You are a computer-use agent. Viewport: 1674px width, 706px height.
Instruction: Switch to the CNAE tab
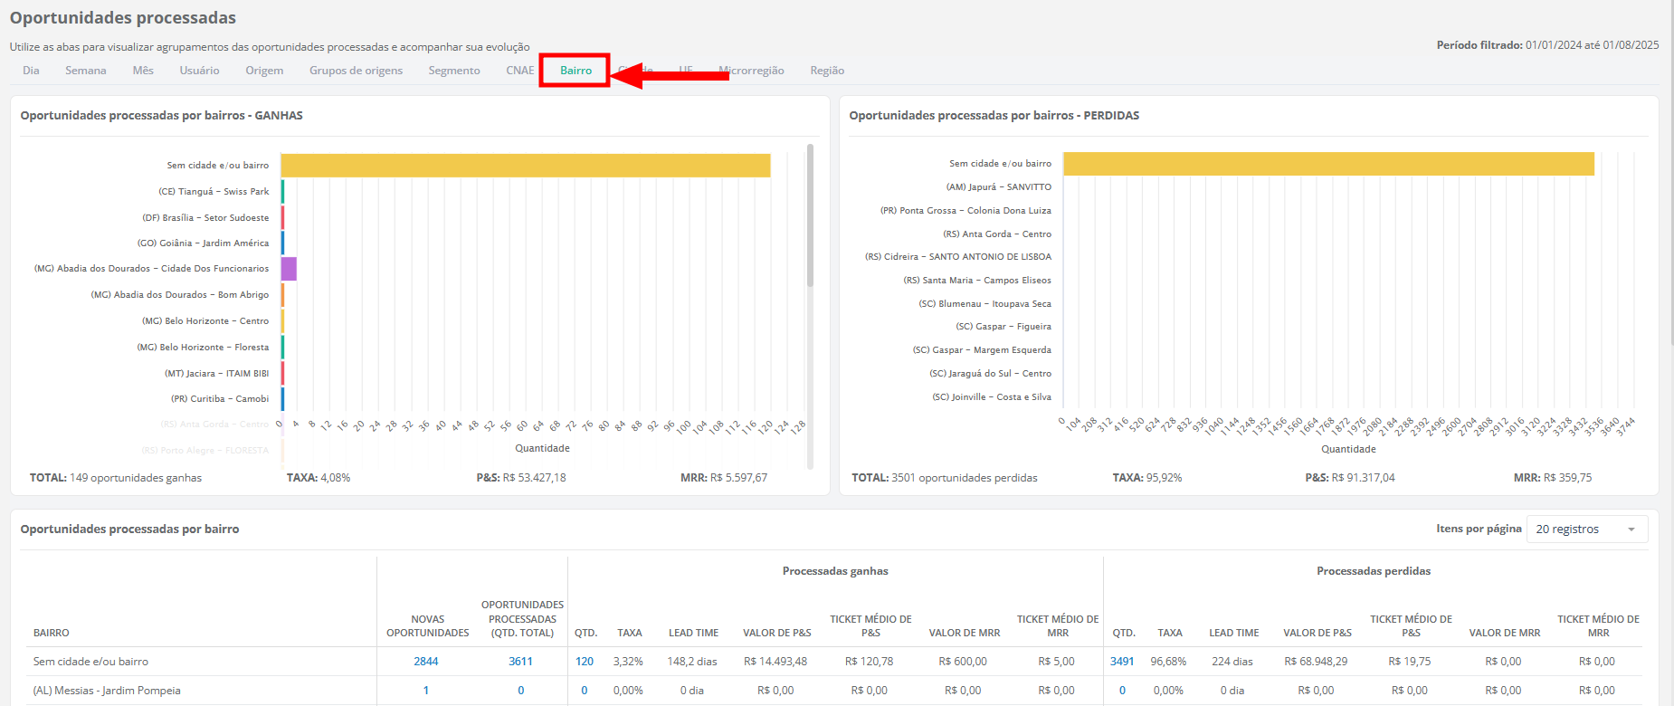coord(519,71)
